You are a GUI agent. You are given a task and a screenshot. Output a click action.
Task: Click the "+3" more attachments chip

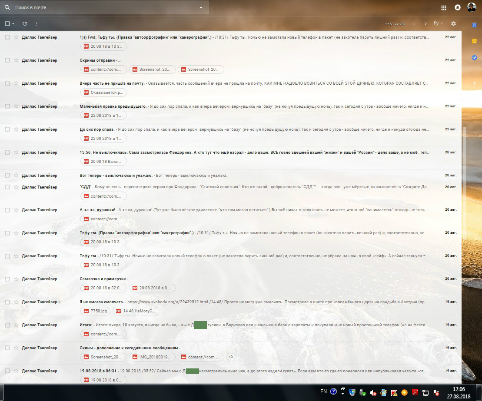point(230,357)
